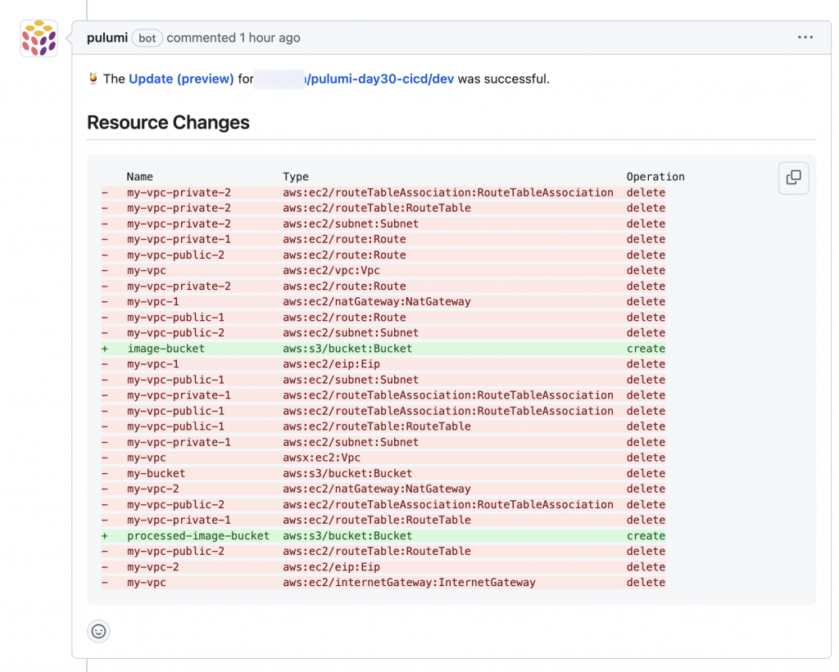The width and height of the screenshot is (839, 672).
Task: Click the "Type" column header text
Action: 296,177
